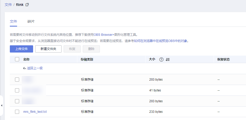Check the box for mrs_flink_test.txt
The image size is (246, 120).
[17, 112]
